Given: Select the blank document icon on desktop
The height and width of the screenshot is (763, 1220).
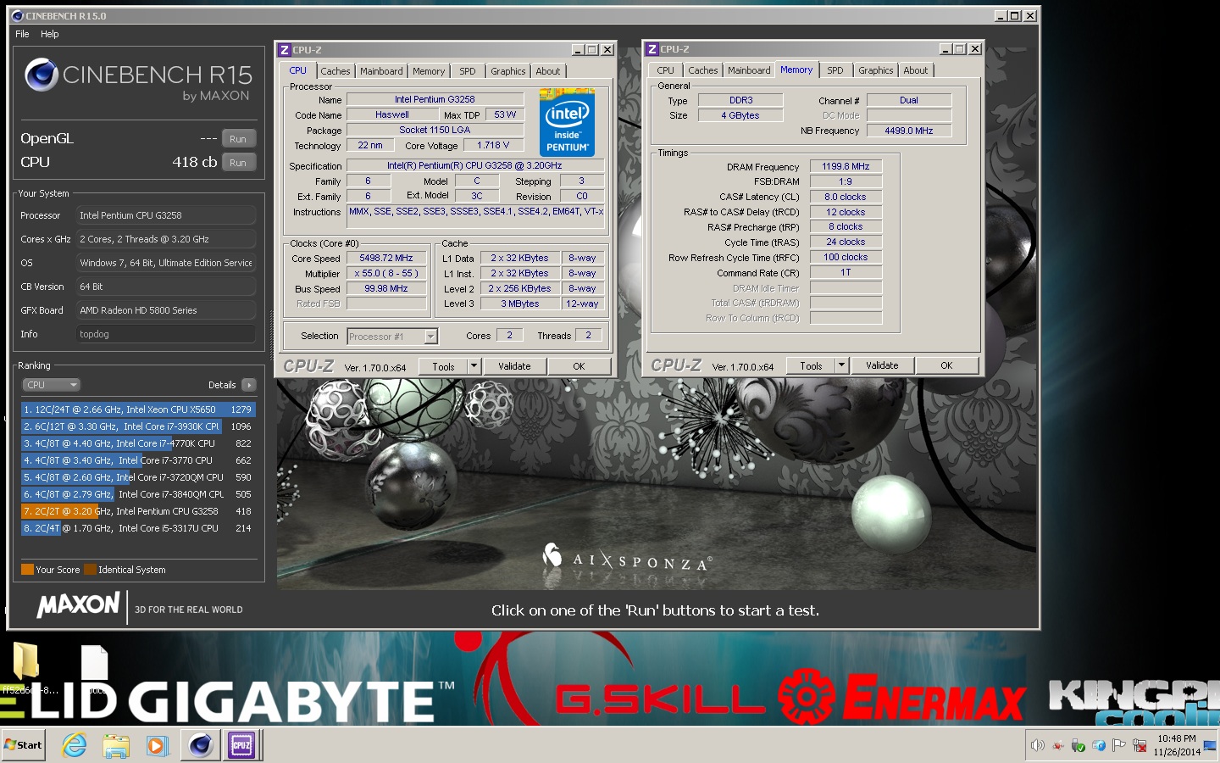Looking at the screenshot, I should click(x=94, y=662).
